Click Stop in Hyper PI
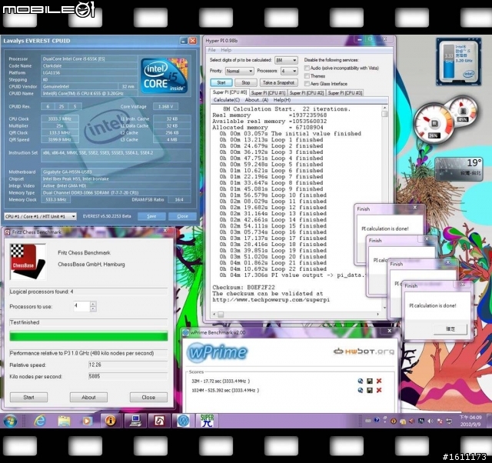The width and height of the screenshot is (492, 463). click(x=246, y=82)
